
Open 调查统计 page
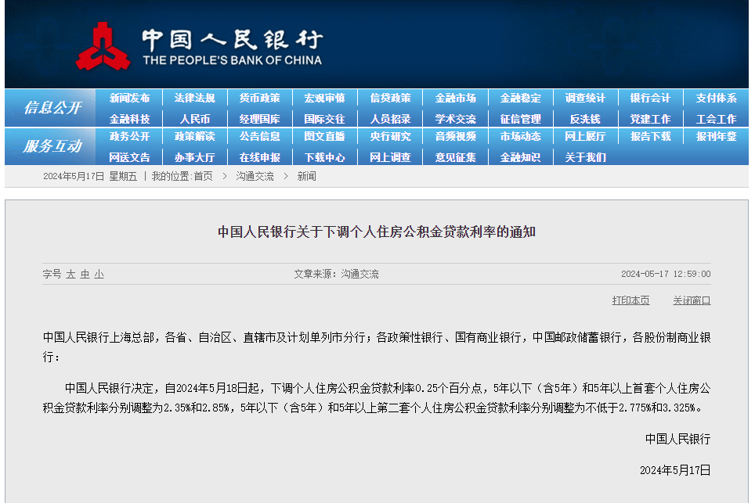click(x=586, y=98)
